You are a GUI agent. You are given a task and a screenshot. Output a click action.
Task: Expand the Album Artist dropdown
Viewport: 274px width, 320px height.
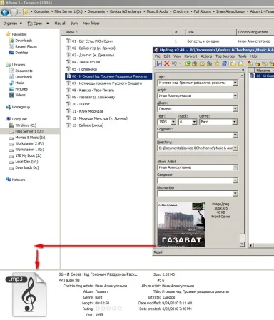tap(235, 167)
